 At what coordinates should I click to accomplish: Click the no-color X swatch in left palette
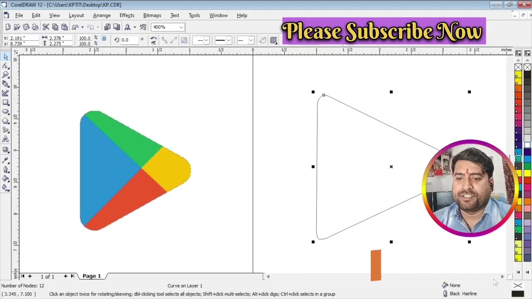[x=518, y=68]
